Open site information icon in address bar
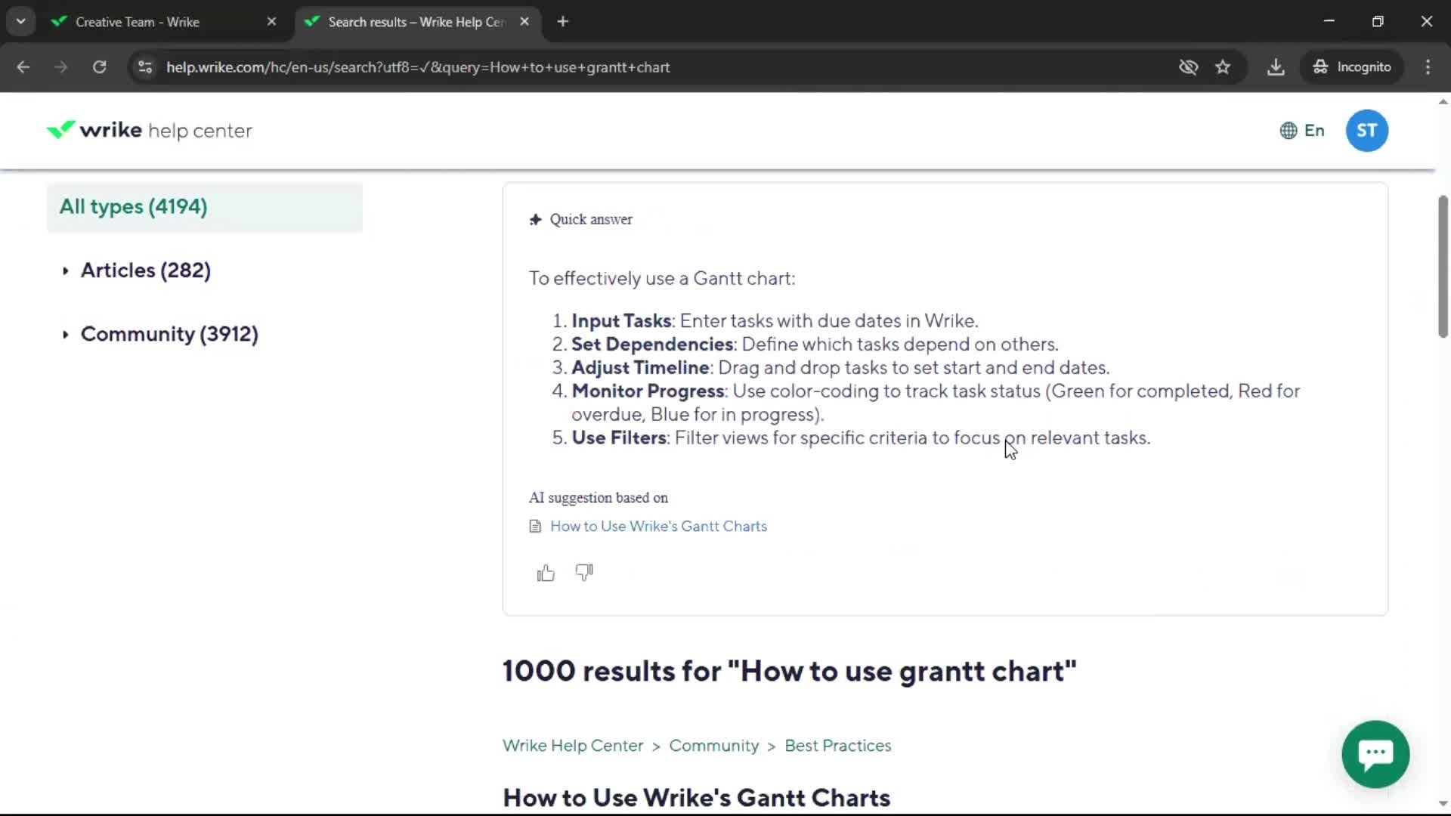1451x816 pixels. pos(145,67)
